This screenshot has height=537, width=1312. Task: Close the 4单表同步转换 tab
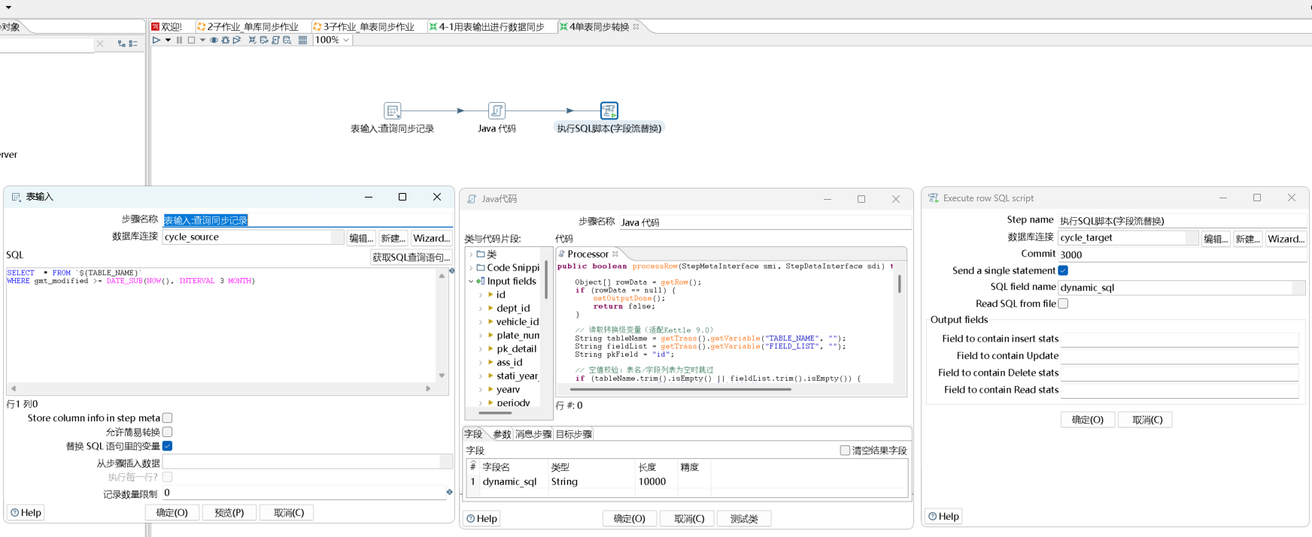pyautogui.click(x=636, y=26)
